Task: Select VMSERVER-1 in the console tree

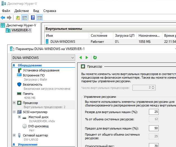Action: point(21,30)
